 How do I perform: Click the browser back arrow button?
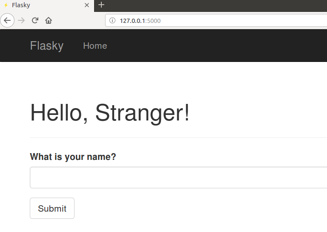point(7,20)
